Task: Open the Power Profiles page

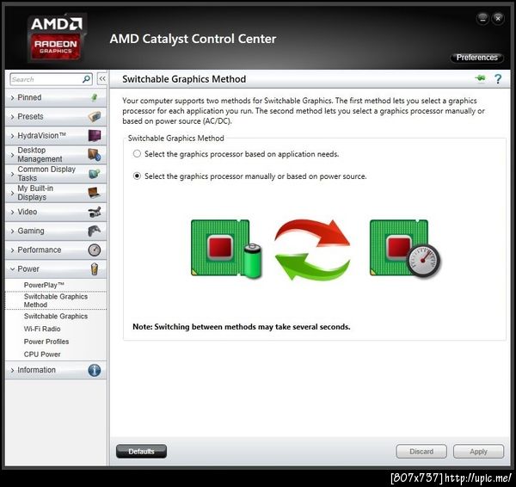Action: (46, 342)
